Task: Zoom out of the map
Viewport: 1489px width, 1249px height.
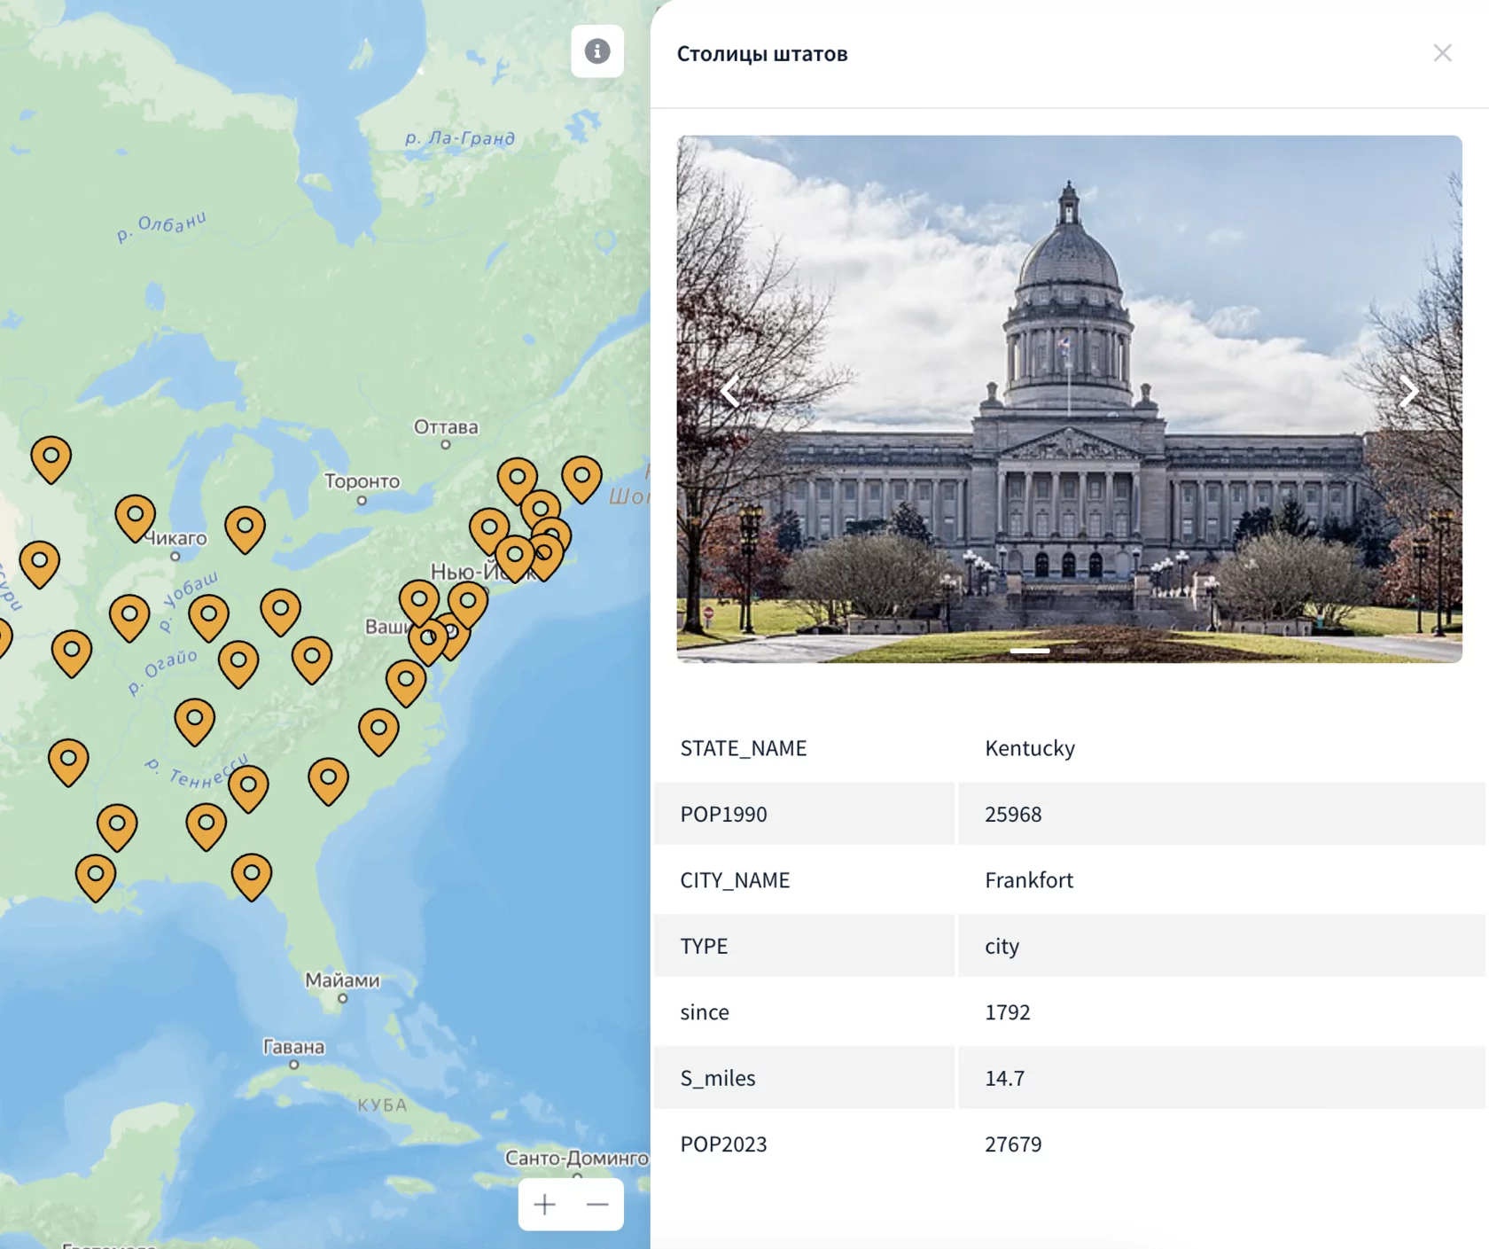Action: coord(597,1204)
